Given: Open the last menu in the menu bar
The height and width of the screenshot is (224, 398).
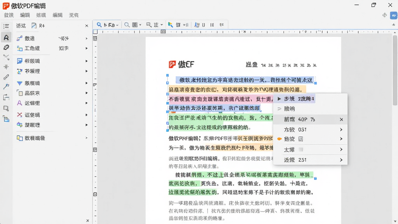Looking at the screenshot, I should [x=74, y=15].
